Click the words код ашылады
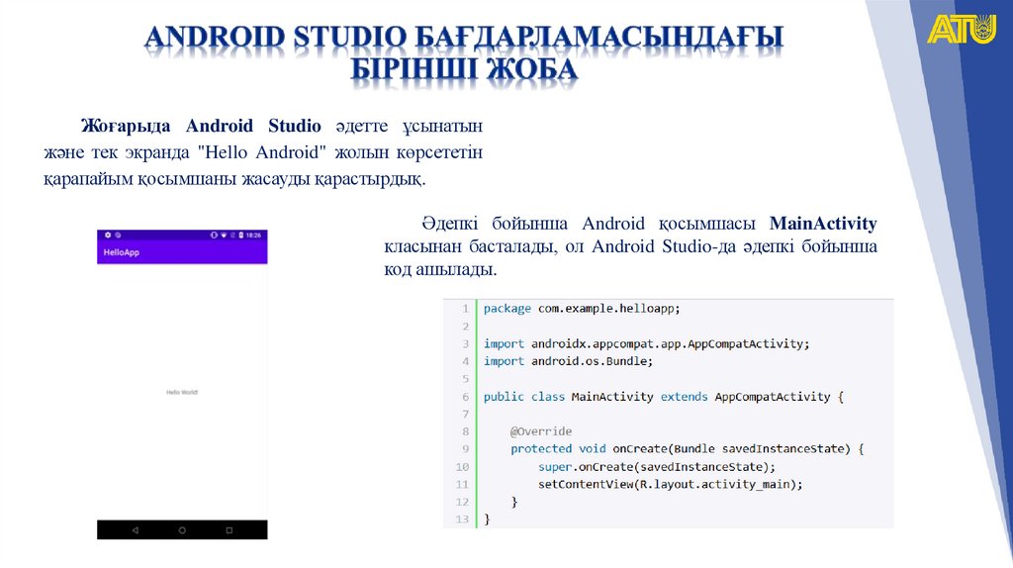The image size is (1013, 568). coord(440,269)
